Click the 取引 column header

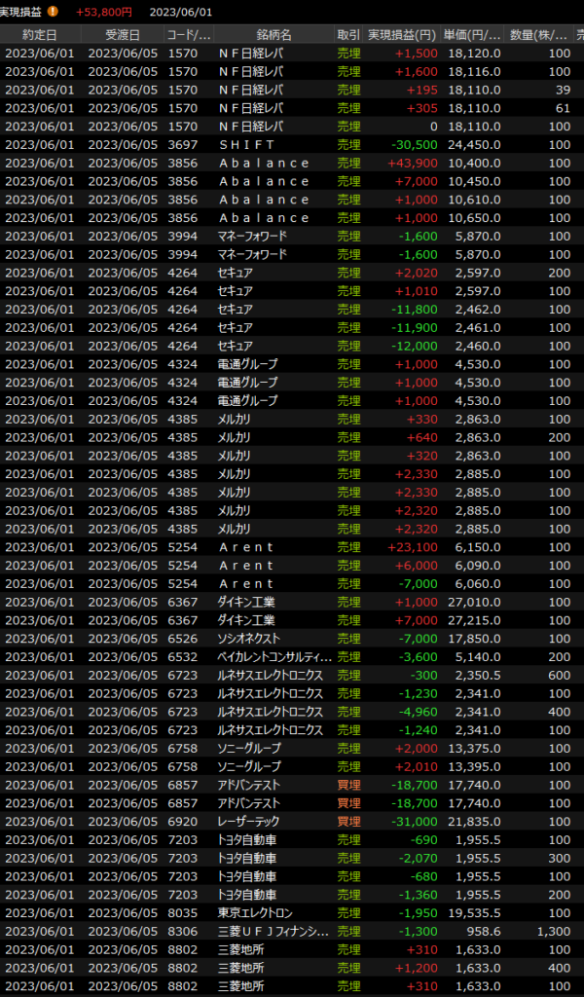(x=347, y=34)
